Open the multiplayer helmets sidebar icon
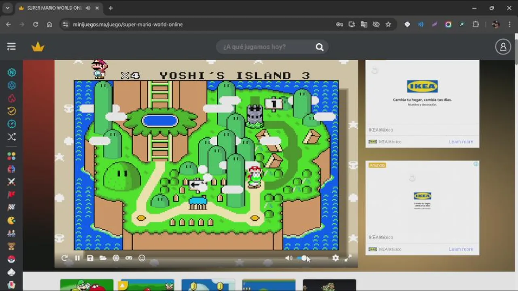The width and height of the screenshot is (518, 291). point(11,169)
